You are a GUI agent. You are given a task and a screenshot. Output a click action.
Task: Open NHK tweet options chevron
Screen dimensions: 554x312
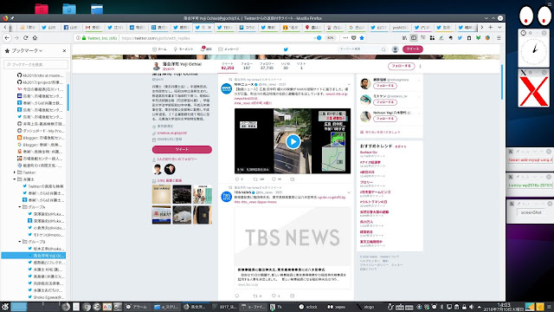349,85
